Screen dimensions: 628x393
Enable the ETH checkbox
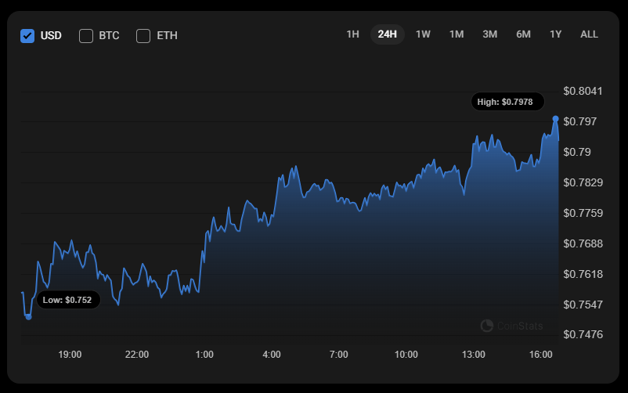143,35
